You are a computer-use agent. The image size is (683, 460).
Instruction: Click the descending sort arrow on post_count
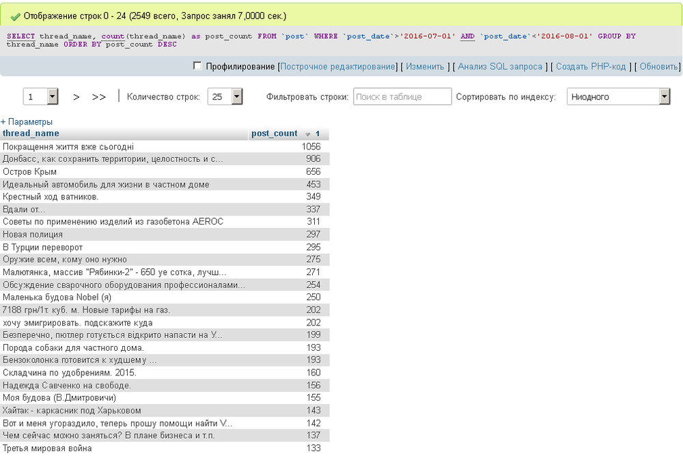308,134
